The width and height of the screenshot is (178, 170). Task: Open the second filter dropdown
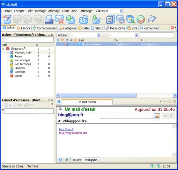click(x=136, y=35)
